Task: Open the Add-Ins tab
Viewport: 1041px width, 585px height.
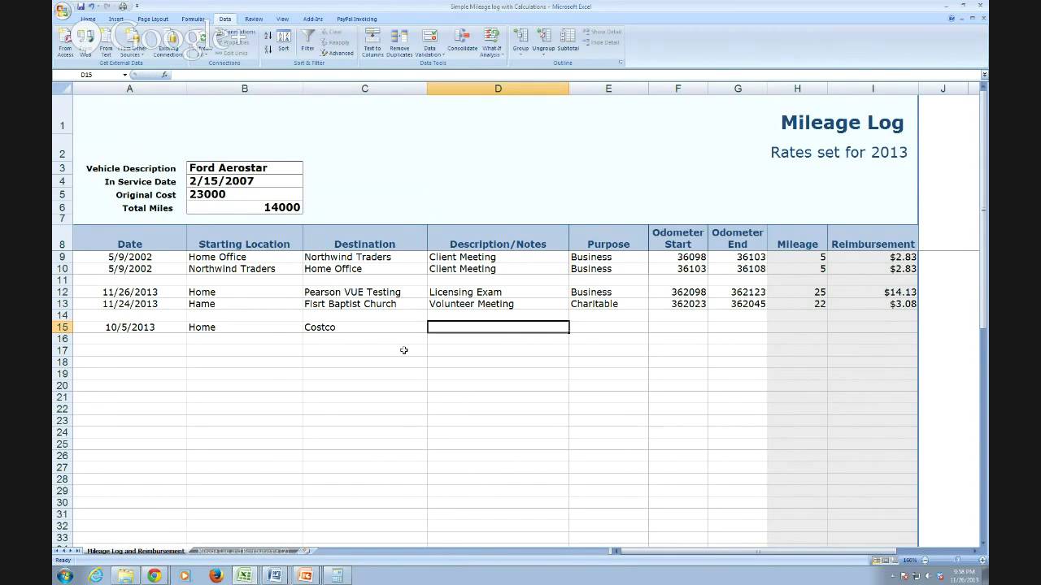Action: click(x=312, y=19)
